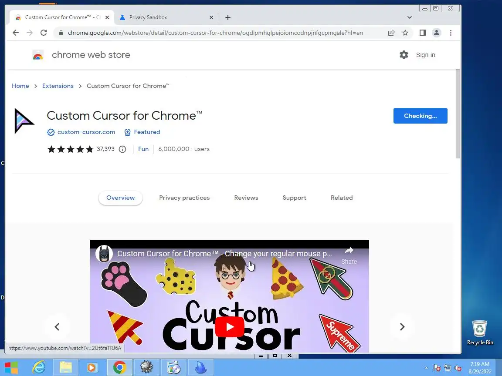The width and height of the screenshot is (502, 376).
Task: Click the page vertical scrollbar
Action: click(x=458, y=114)
